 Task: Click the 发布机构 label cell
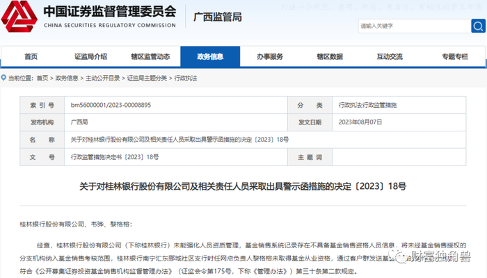(42, 122)
